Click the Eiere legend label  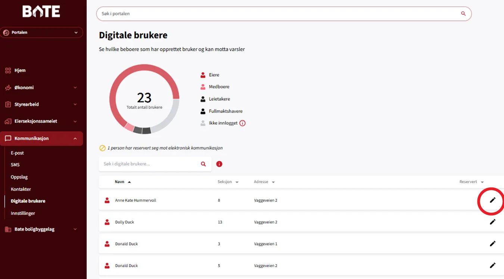click(214, 75)
